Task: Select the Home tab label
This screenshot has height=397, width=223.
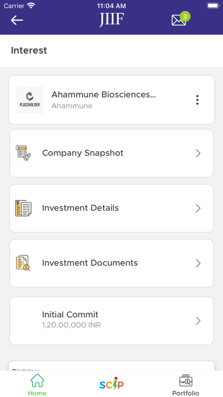Action: [37, 393]
